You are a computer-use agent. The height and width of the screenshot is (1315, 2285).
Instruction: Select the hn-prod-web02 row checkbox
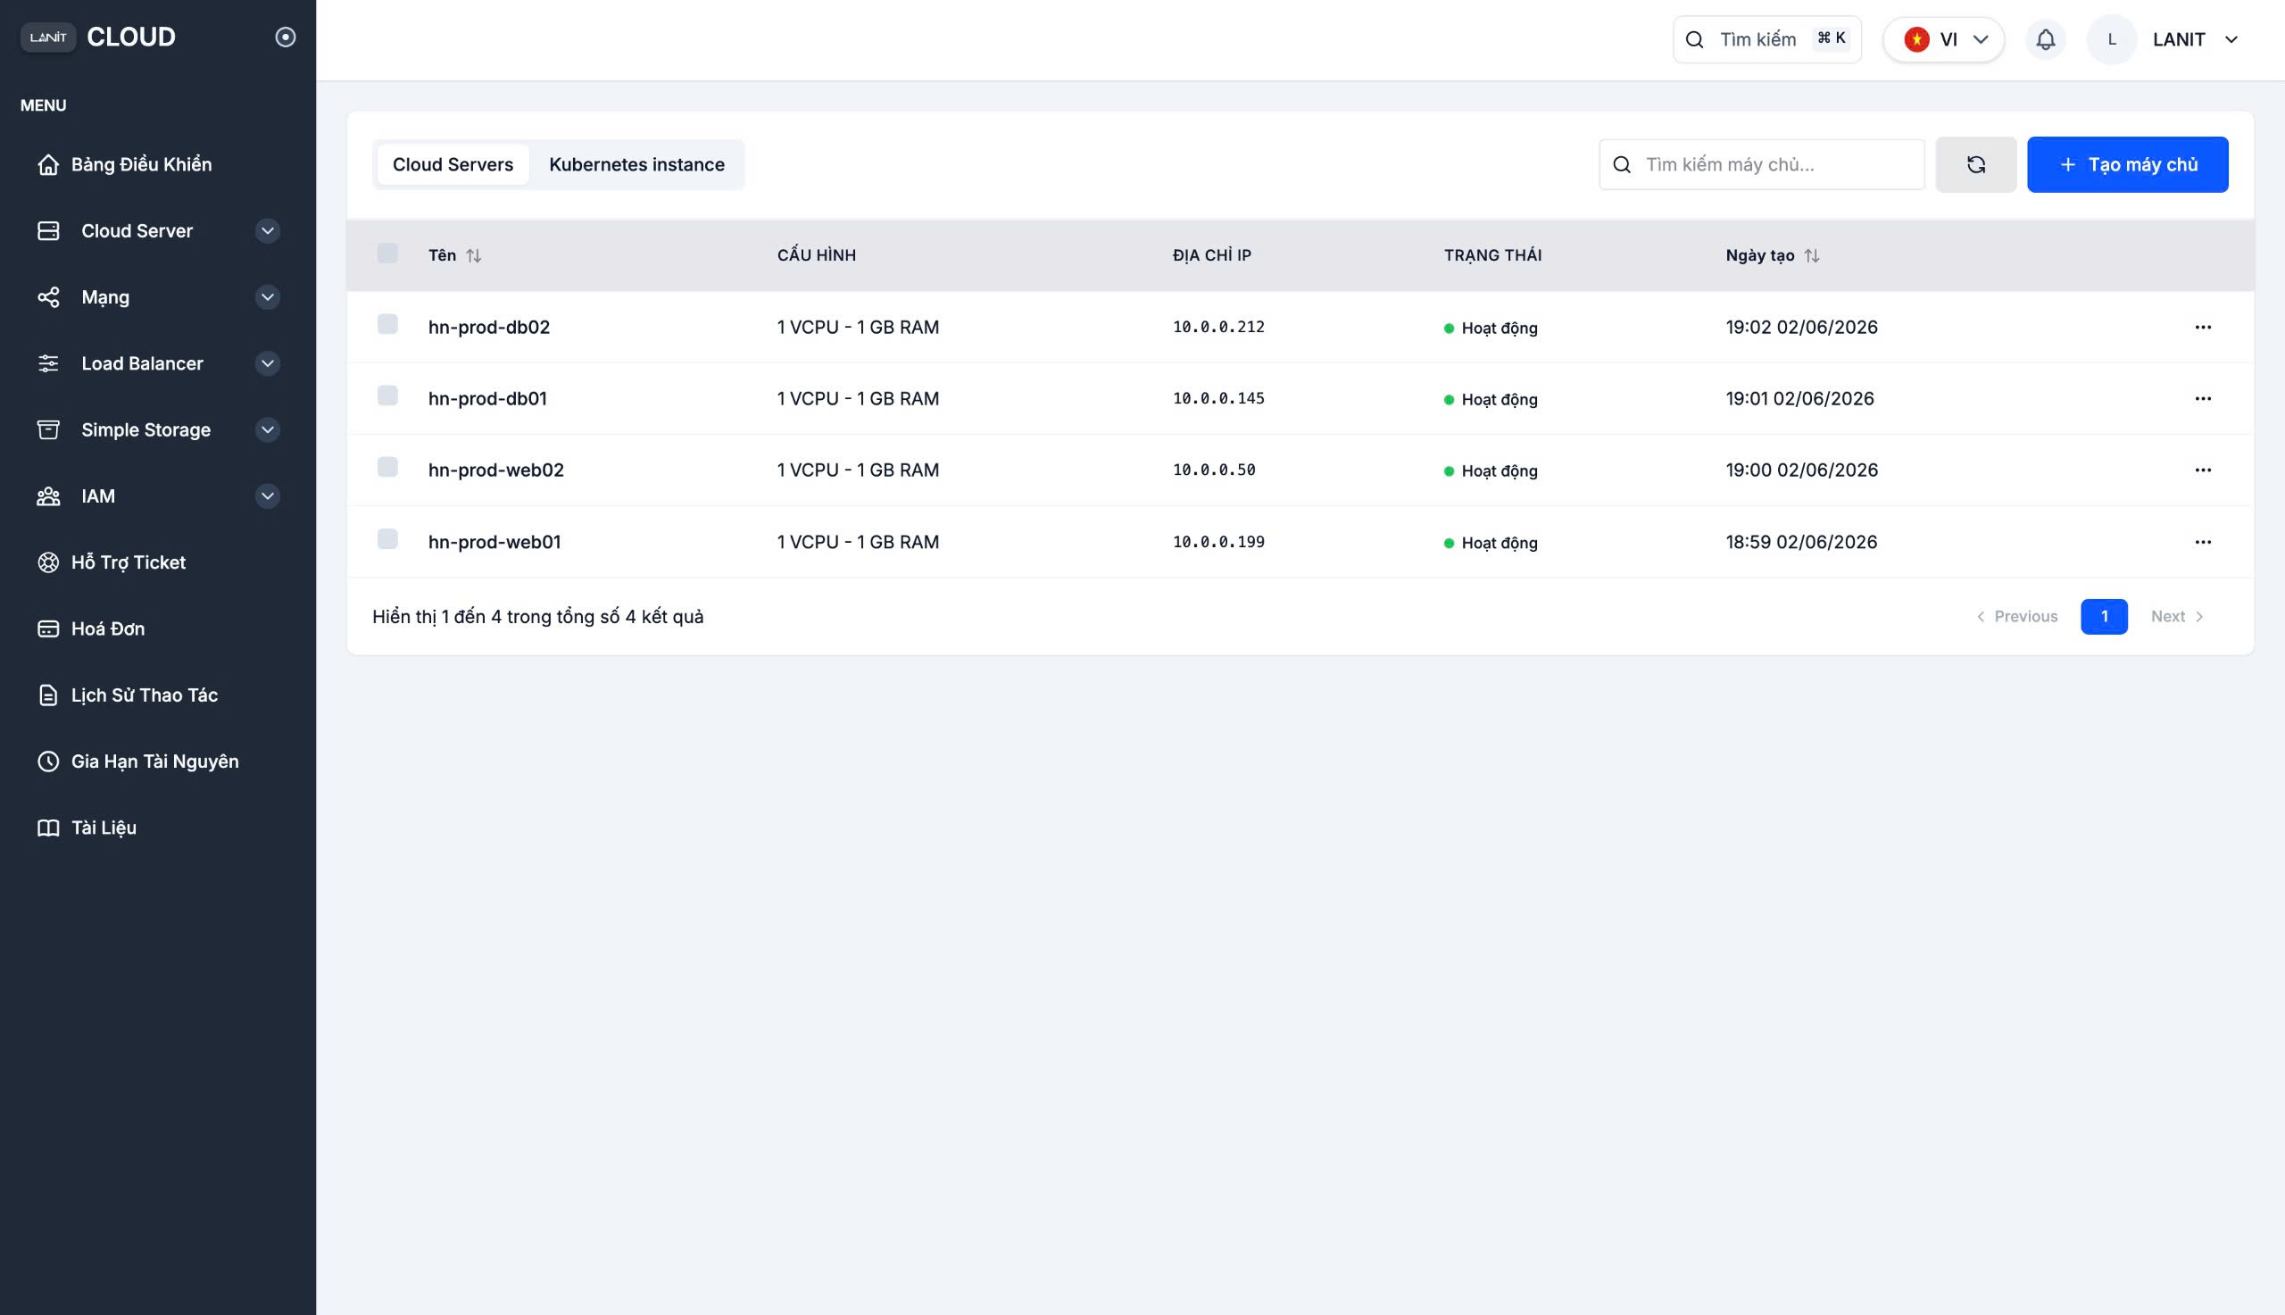click(387, 467)
